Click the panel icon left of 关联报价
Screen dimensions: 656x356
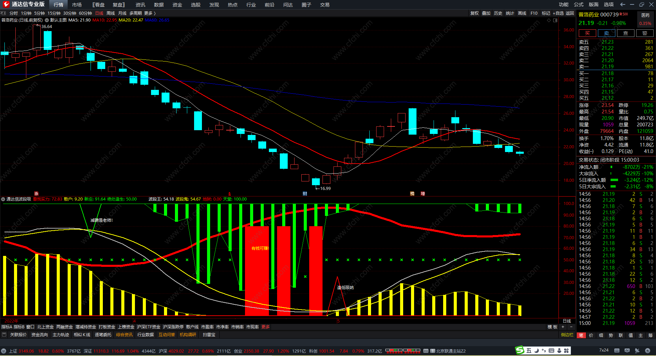pos(4,334)
